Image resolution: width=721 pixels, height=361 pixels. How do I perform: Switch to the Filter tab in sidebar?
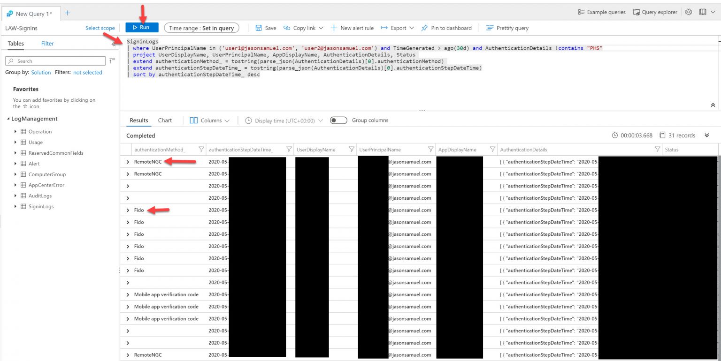pos(47,43)
